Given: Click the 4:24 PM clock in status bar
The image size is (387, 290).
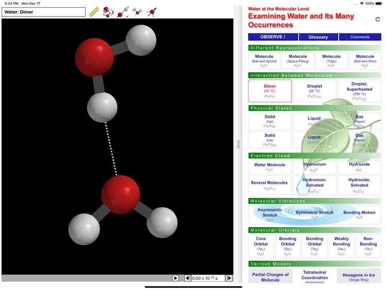Looking at the screenshot, I should [x=11, y=4].
